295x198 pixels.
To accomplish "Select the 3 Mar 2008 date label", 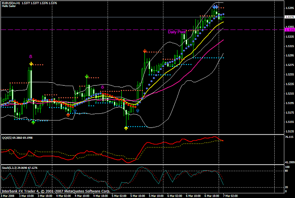I will tap(8, 196).
